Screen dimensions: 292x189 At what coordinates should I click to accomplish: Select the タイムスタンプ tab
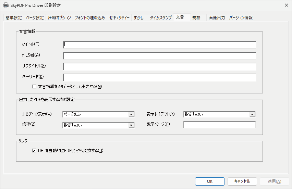pos(161,18)
